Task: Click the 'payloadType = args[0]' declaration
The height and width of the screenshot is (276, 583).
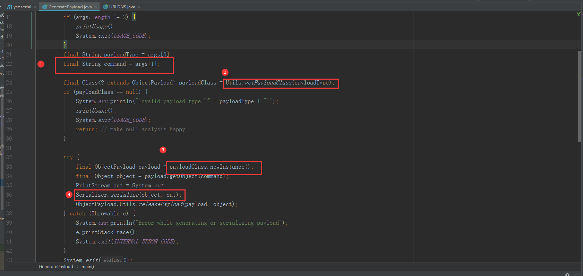Action: pos(137,54)
